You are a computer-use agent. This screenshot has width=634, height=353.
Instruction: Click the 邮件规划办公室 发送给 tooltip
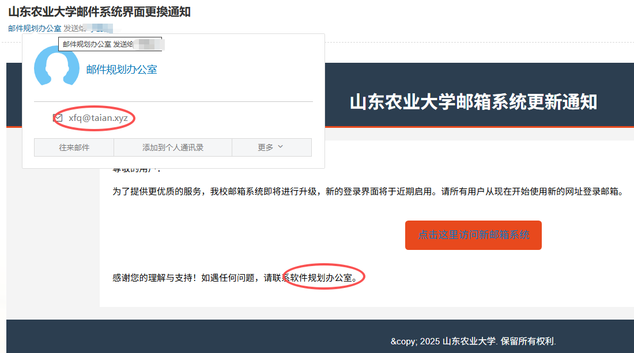98,44
